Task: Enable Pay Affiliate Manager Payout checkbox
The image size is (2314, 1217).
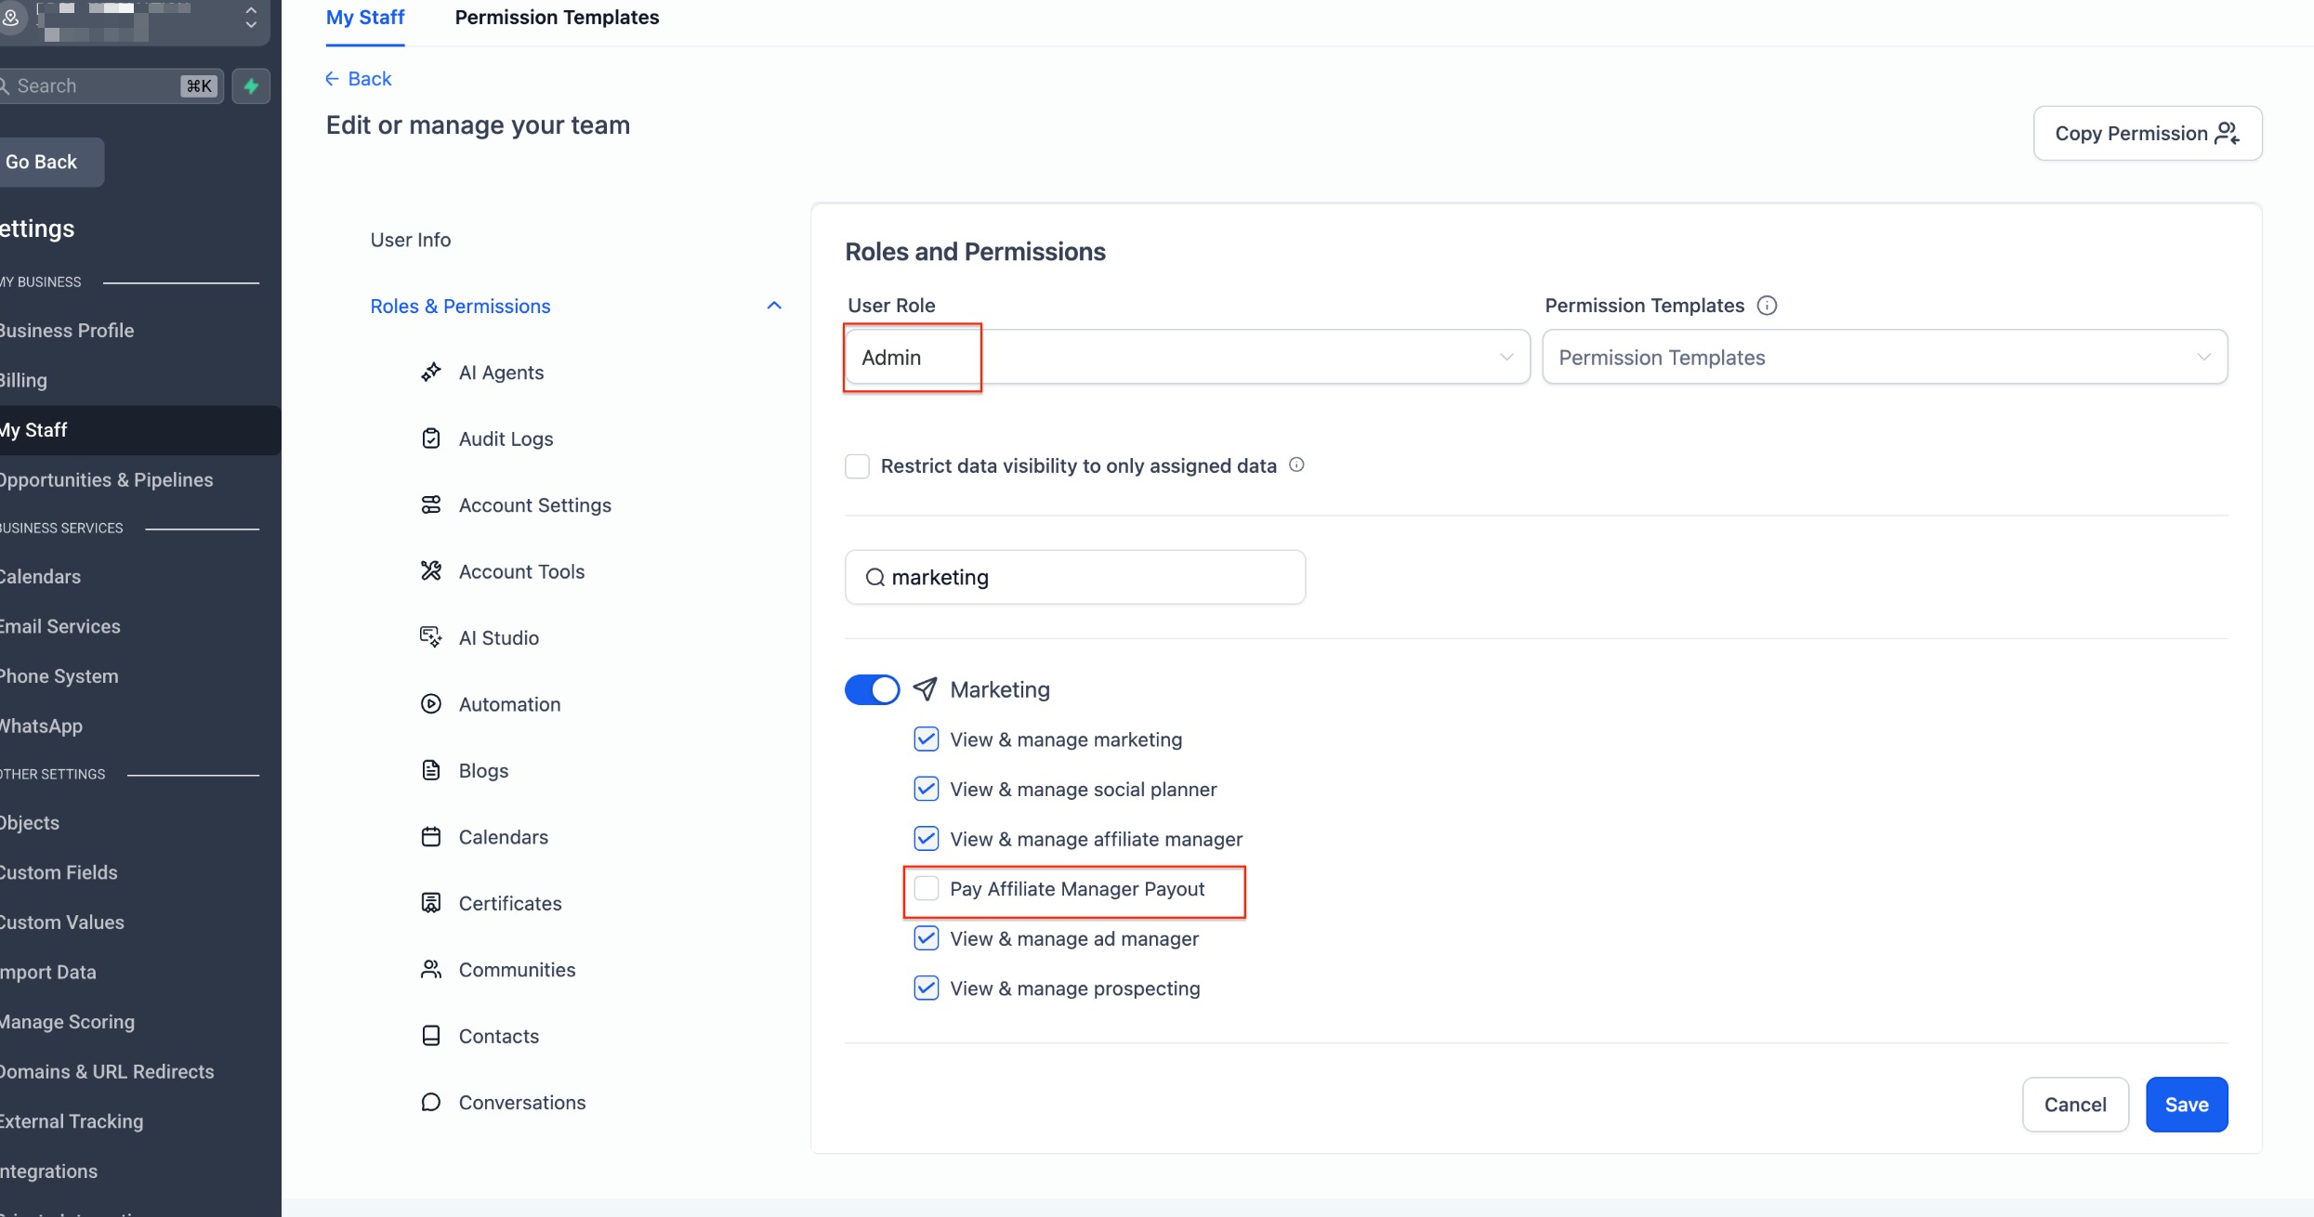Action: pos(927,888)
